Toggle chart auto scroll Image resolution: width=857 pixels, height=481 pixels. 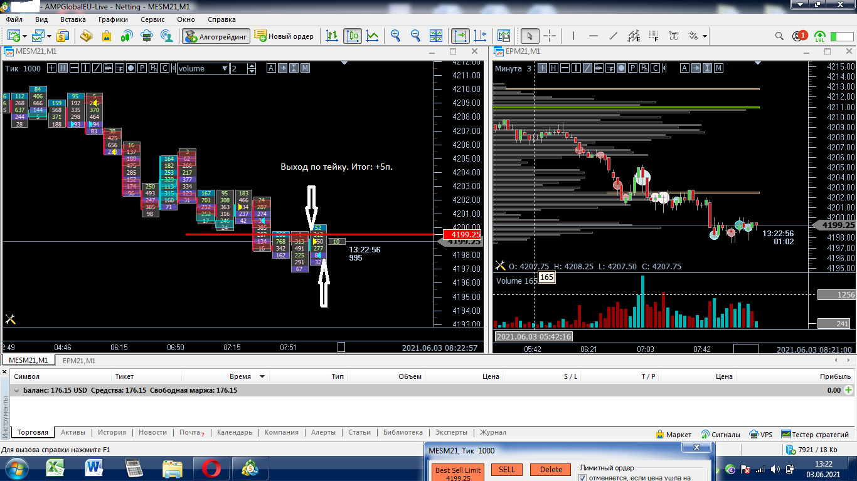[x=460, y=36]
